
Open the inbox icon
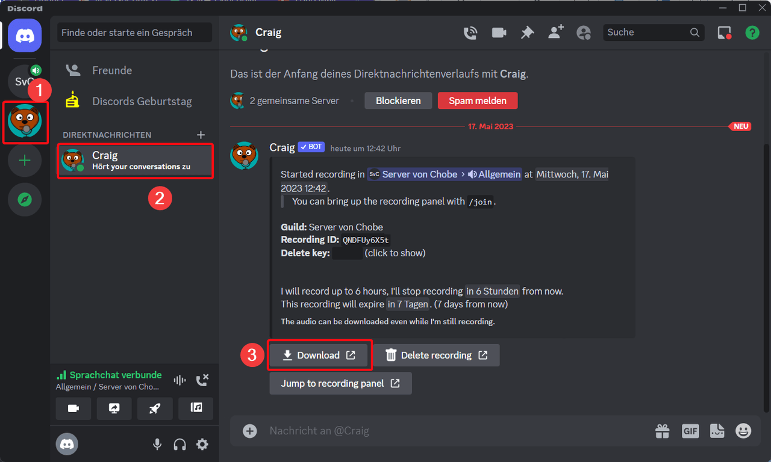tap(724, 32)
